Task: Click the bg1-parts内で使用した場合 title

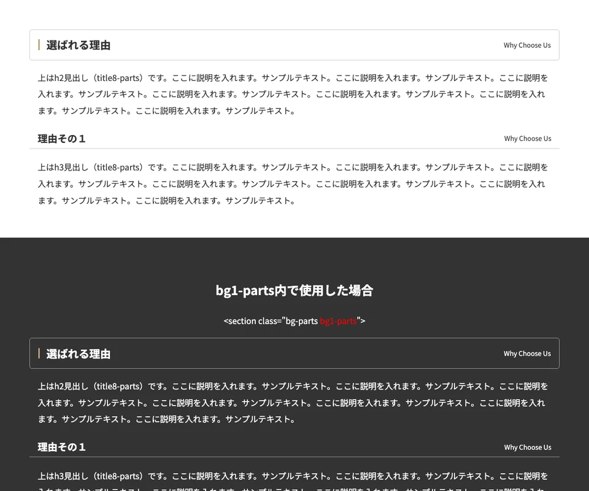Action: click(294, 290)
